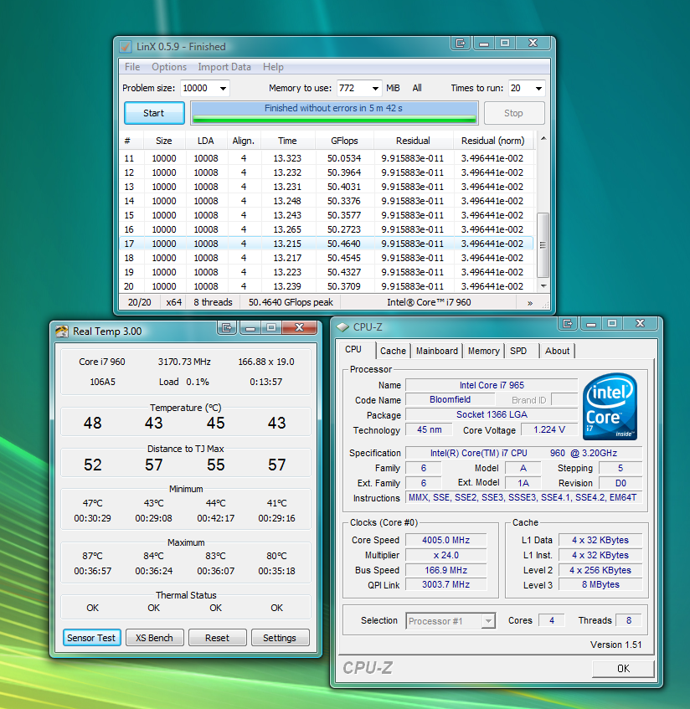The height and width of the screenshot is (709, 690).
Task: Click Reset in Real Temp
Action: [218, 638]
